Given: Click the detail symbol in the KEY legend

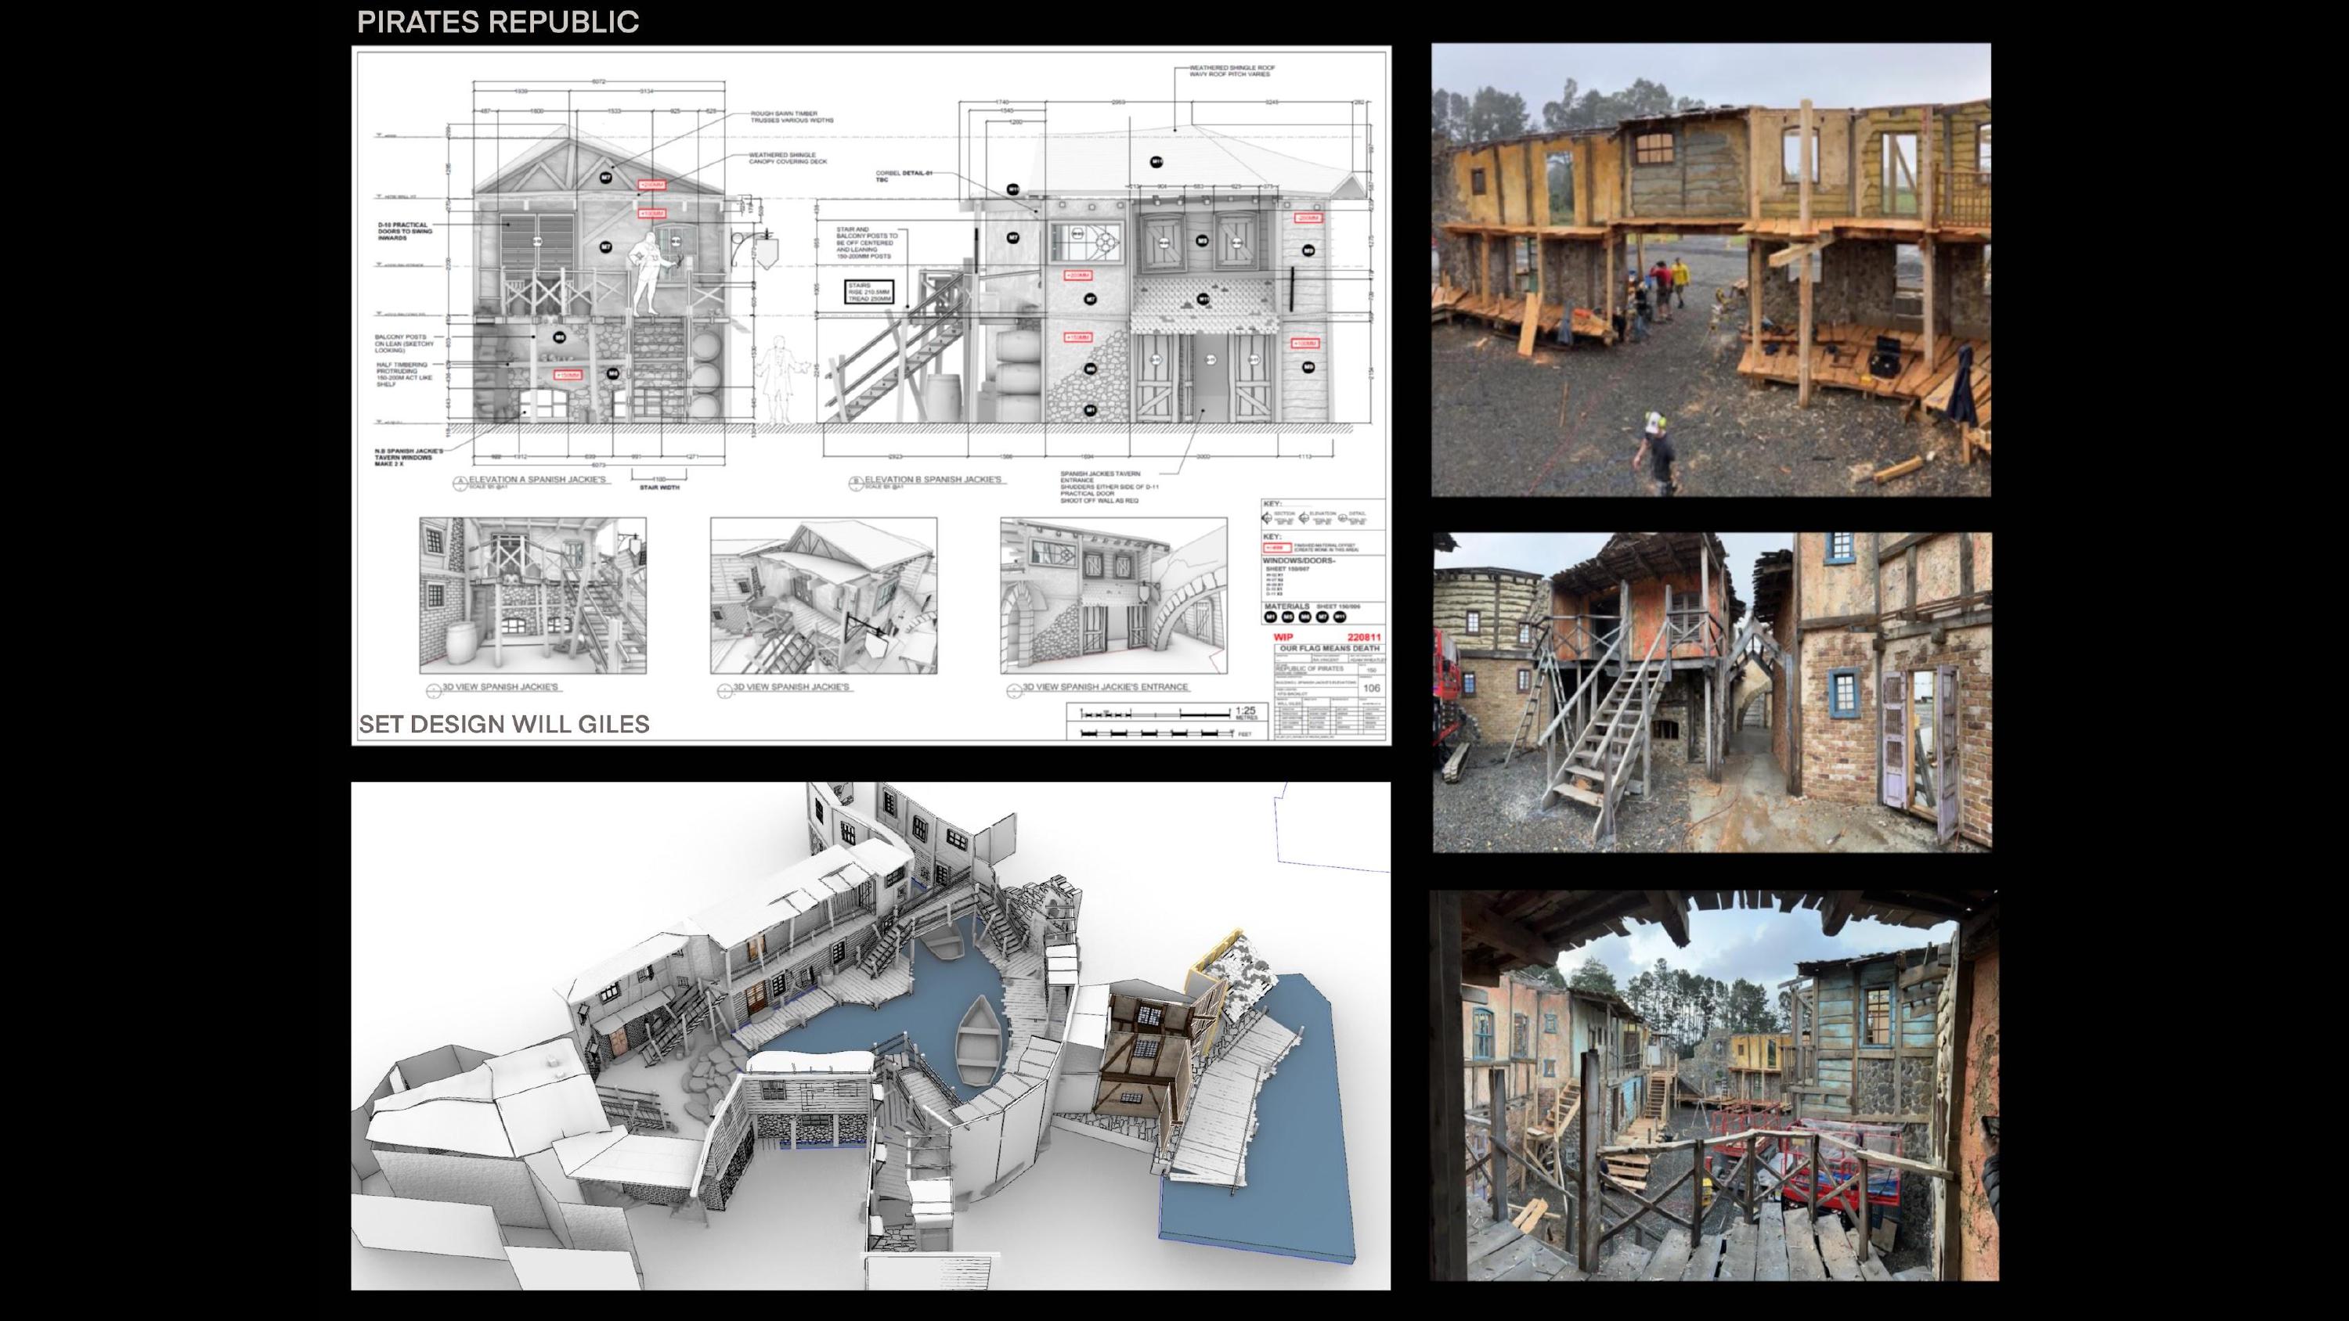Looking at the screenshot, I should [1342, 518].
